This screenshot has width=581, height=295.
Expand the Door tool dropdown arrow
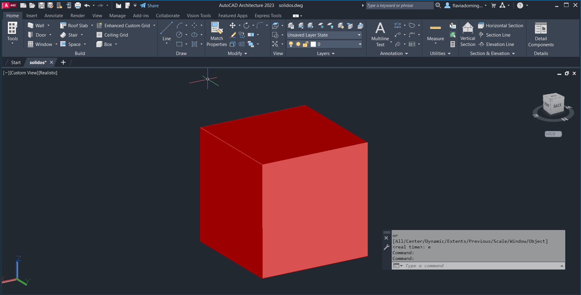coord(50,35)
